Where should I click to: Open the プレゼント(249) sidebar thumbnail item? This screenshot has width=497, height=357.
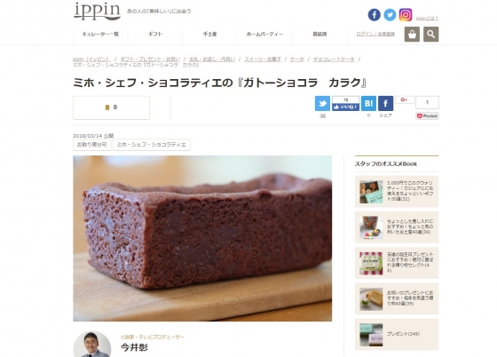[397, 335]
